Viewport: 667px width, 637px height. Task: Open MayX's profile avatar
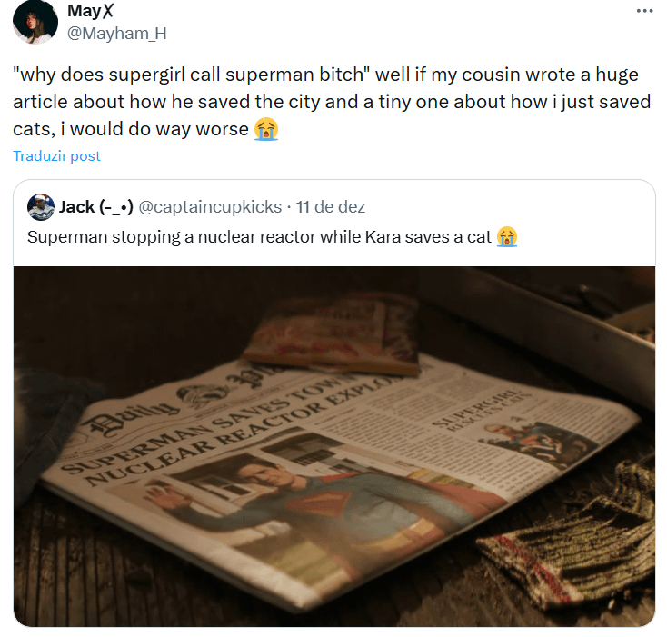[35, 21]
